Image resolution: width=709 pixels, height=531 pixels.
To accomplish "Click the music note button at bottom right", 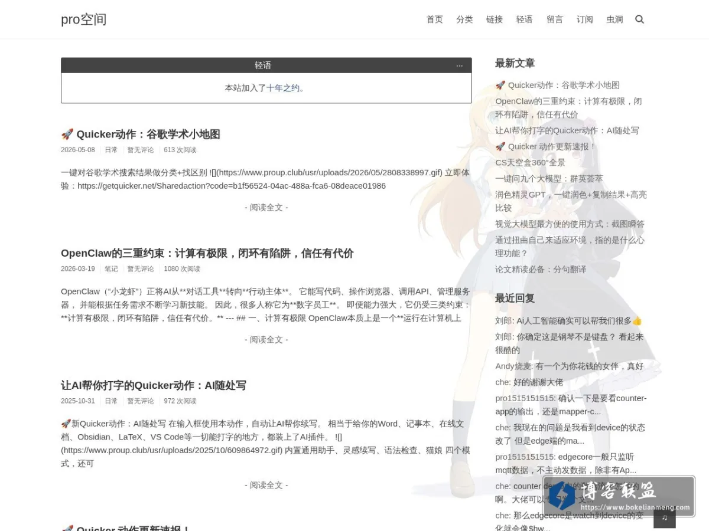I will pos(665,517).
